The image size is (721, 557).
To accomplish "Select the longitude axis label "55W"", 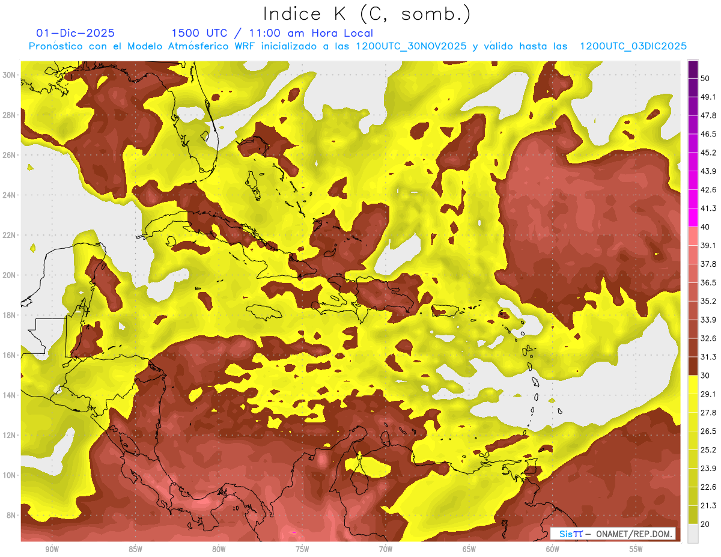I will (636, 549).
